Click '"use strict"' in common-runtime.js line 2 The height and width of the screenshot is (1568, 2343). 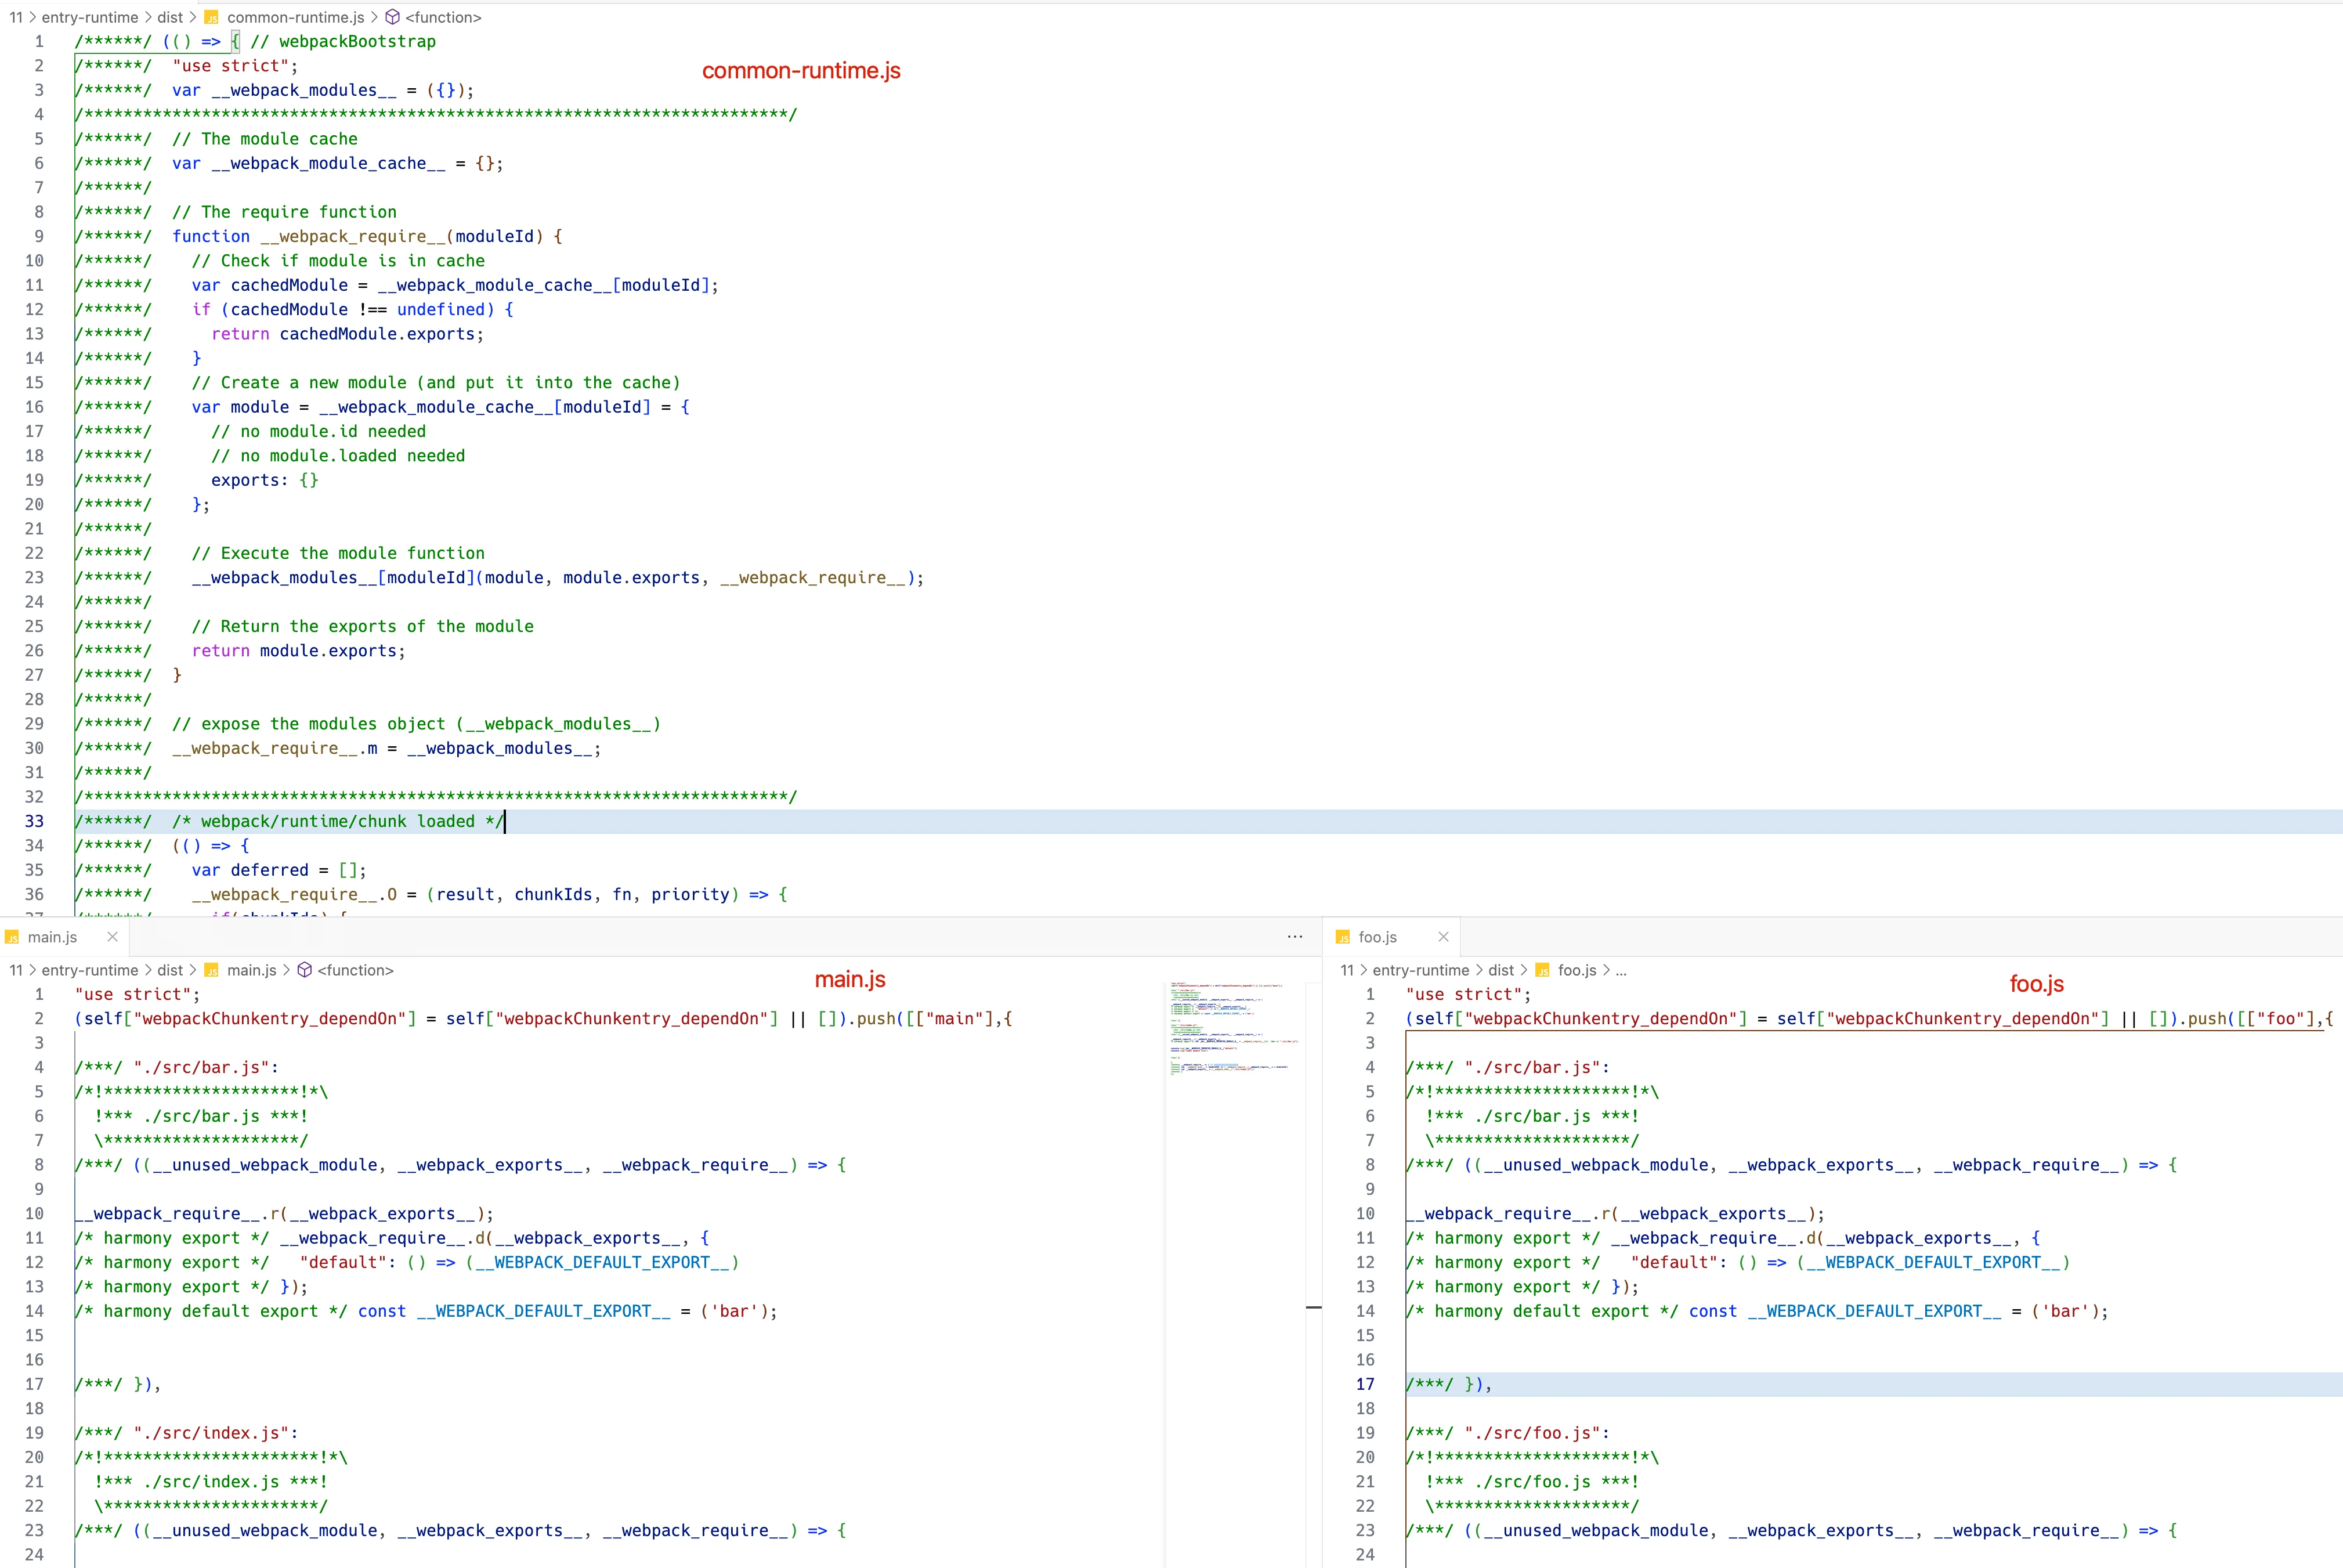(x=230, y=66)
